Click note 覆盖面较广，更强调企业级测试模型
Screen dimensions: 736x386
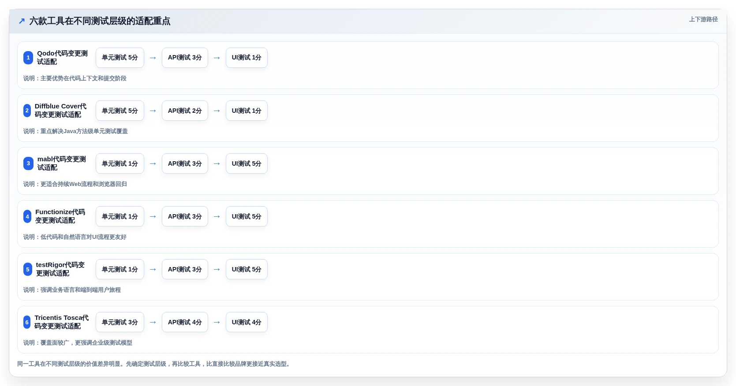pyautogui.click(x=86, y=343)
